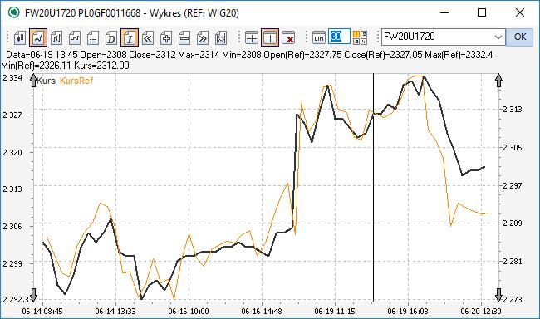Toggle the vertical line cursor icon
Image resolution: width=540 pixels, height=319 pixels.
point(270,37)
